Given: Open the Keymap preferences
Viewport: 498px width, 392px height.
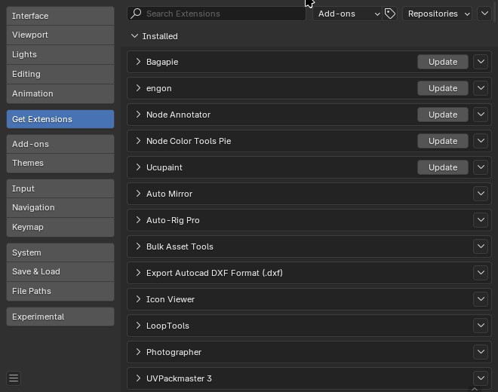Looking at the screenshot, I should pos(60,227).
